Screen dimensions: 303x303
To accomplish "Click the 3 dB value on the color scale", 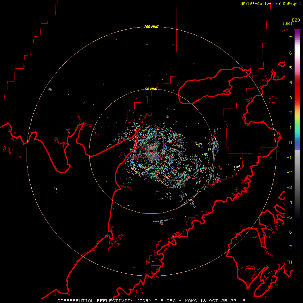I will point(291,98).
